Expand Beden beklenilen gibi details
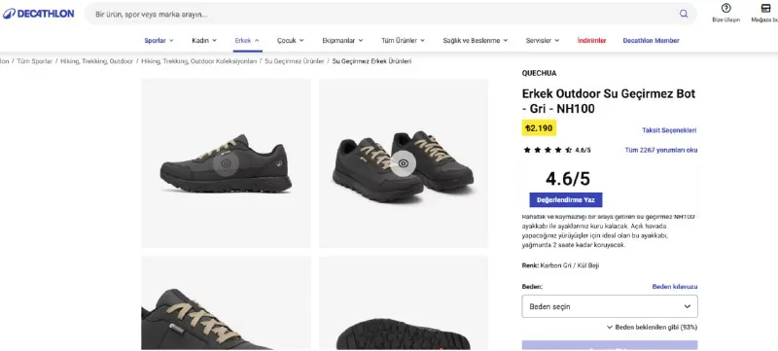Screen dimensions: 778x351 pyautogui.click(x=652, y=328)
